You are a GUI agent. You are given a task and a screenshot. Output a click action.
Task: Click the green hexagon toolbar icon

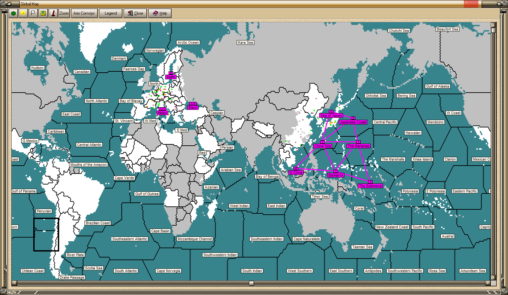click(x=13, y=13)
